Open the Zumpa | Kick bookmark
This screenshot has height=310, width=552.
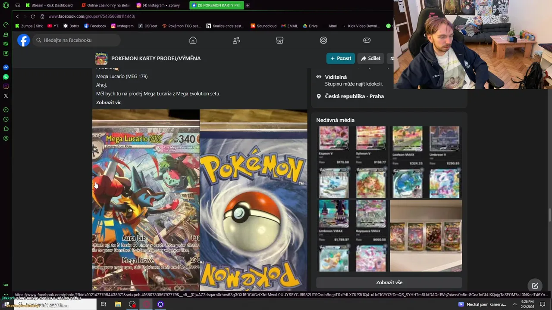[x=29, y=26]
